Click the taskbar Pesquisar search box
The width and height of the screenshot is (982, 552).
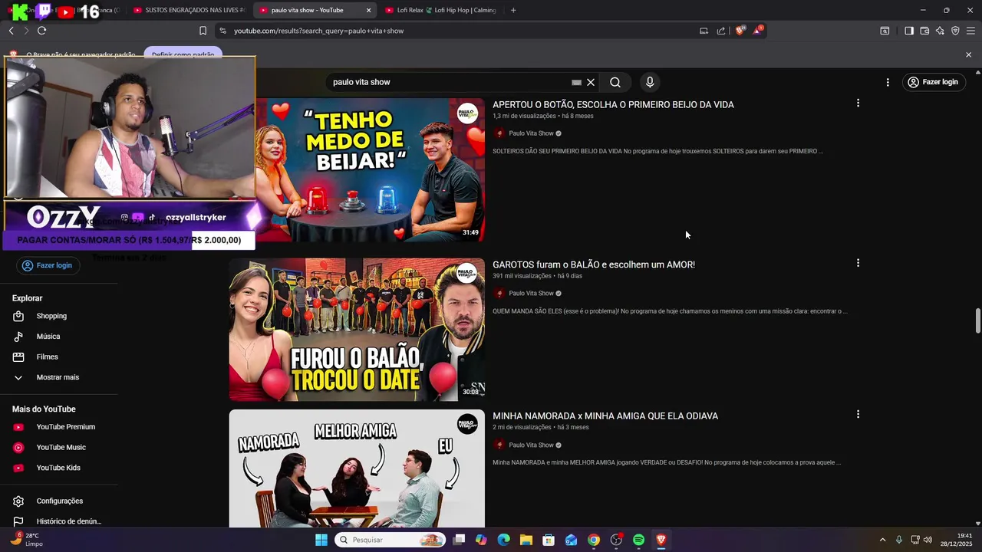click(390, 540)
